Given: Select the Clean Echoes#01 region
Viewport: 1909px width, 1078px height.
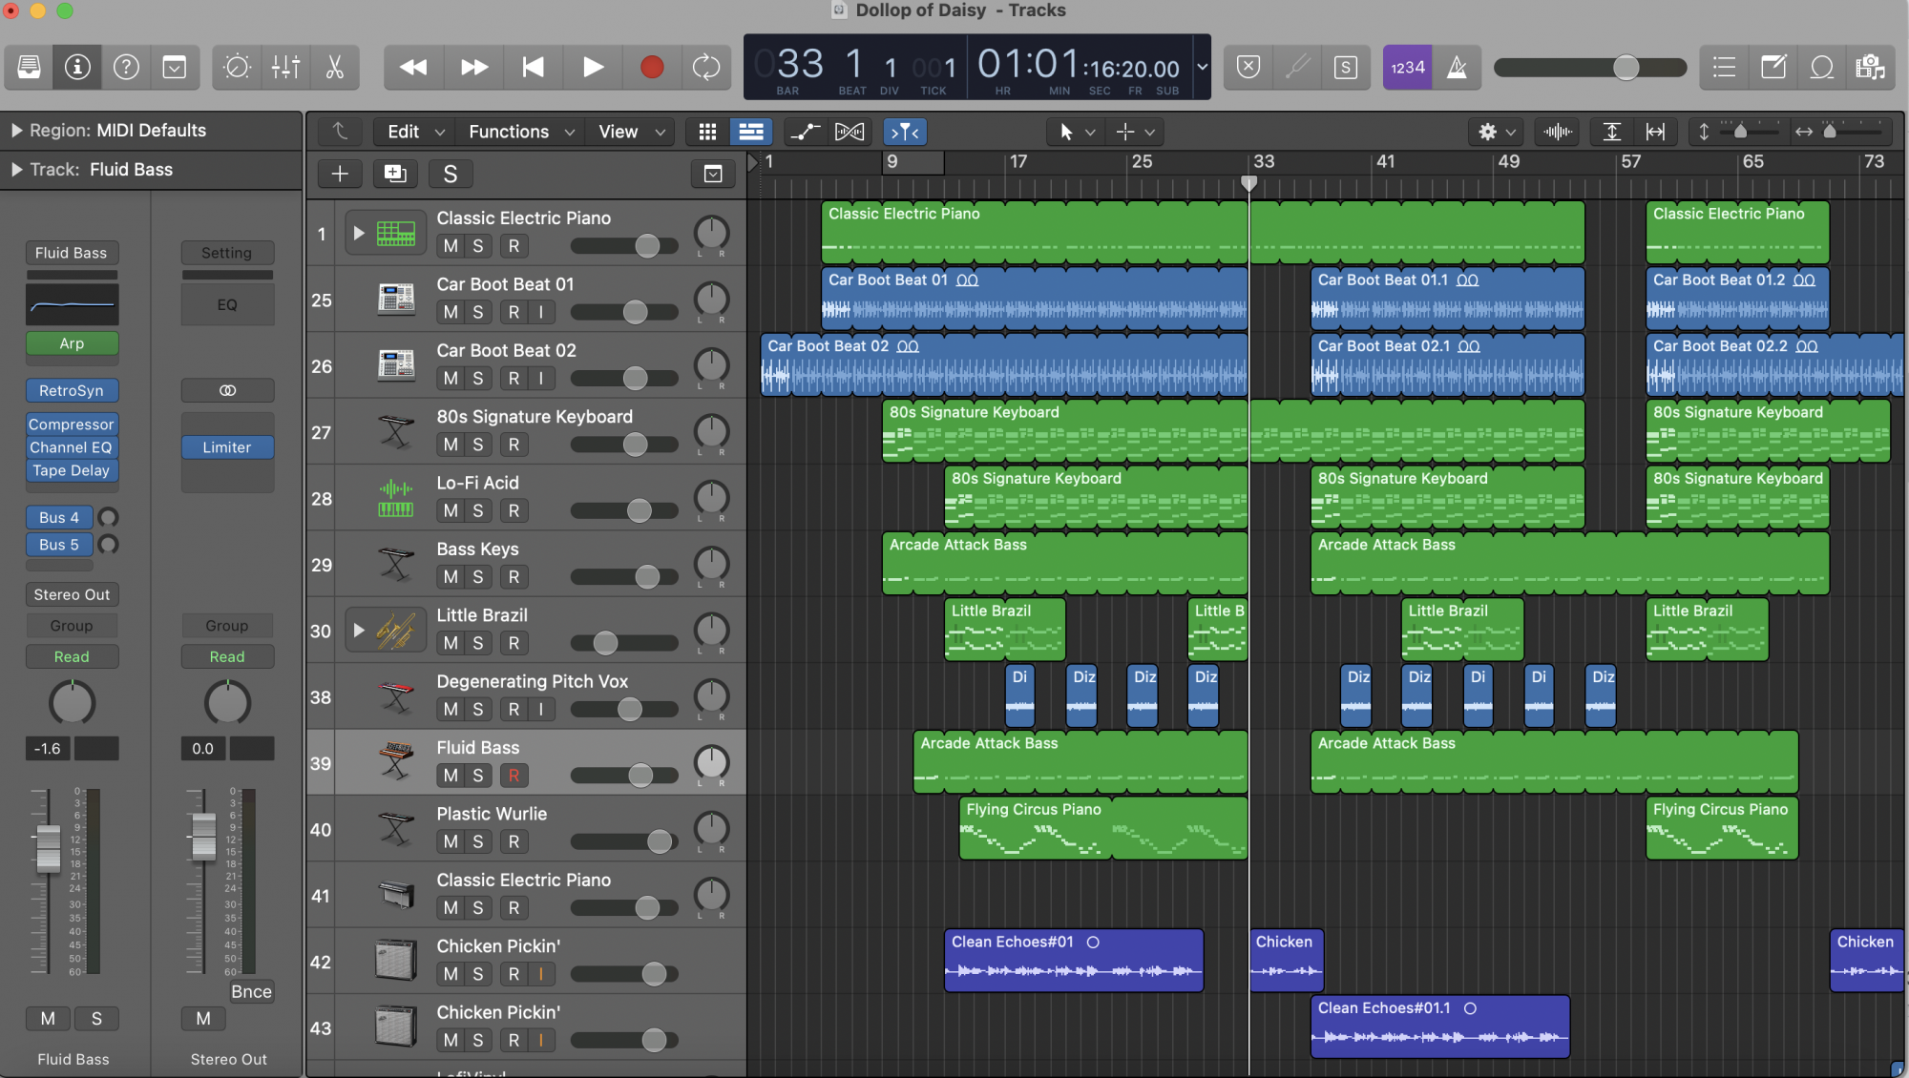Looking at the screenshot, I should pyautogui.click(x=1074, y=960).
